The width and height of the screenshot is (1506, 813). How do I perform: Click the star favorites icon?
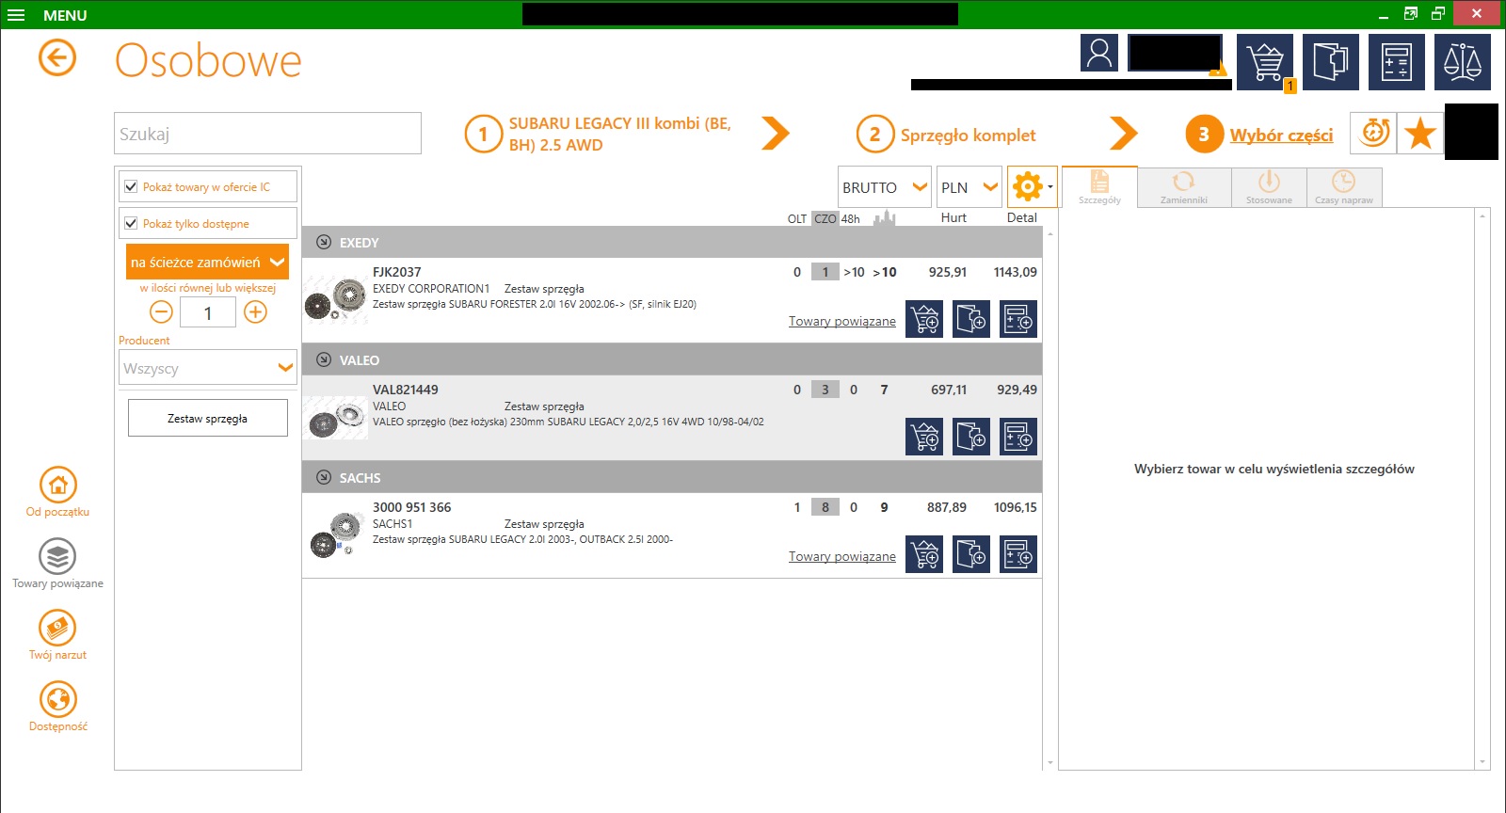pyautogui.click(x=1419, y=134)
